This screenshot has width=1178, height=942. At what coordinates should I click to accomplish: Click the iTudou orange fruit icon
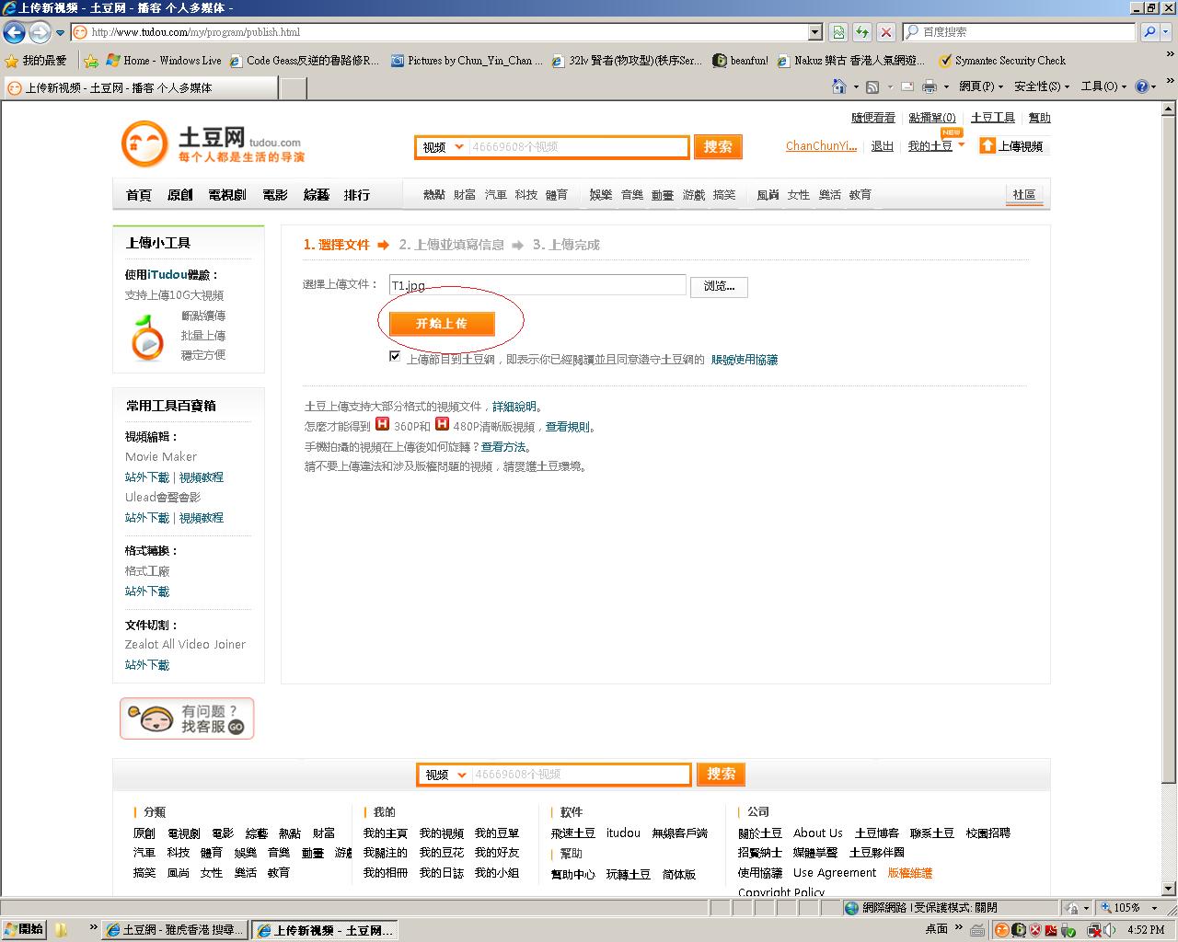[147, 338]
